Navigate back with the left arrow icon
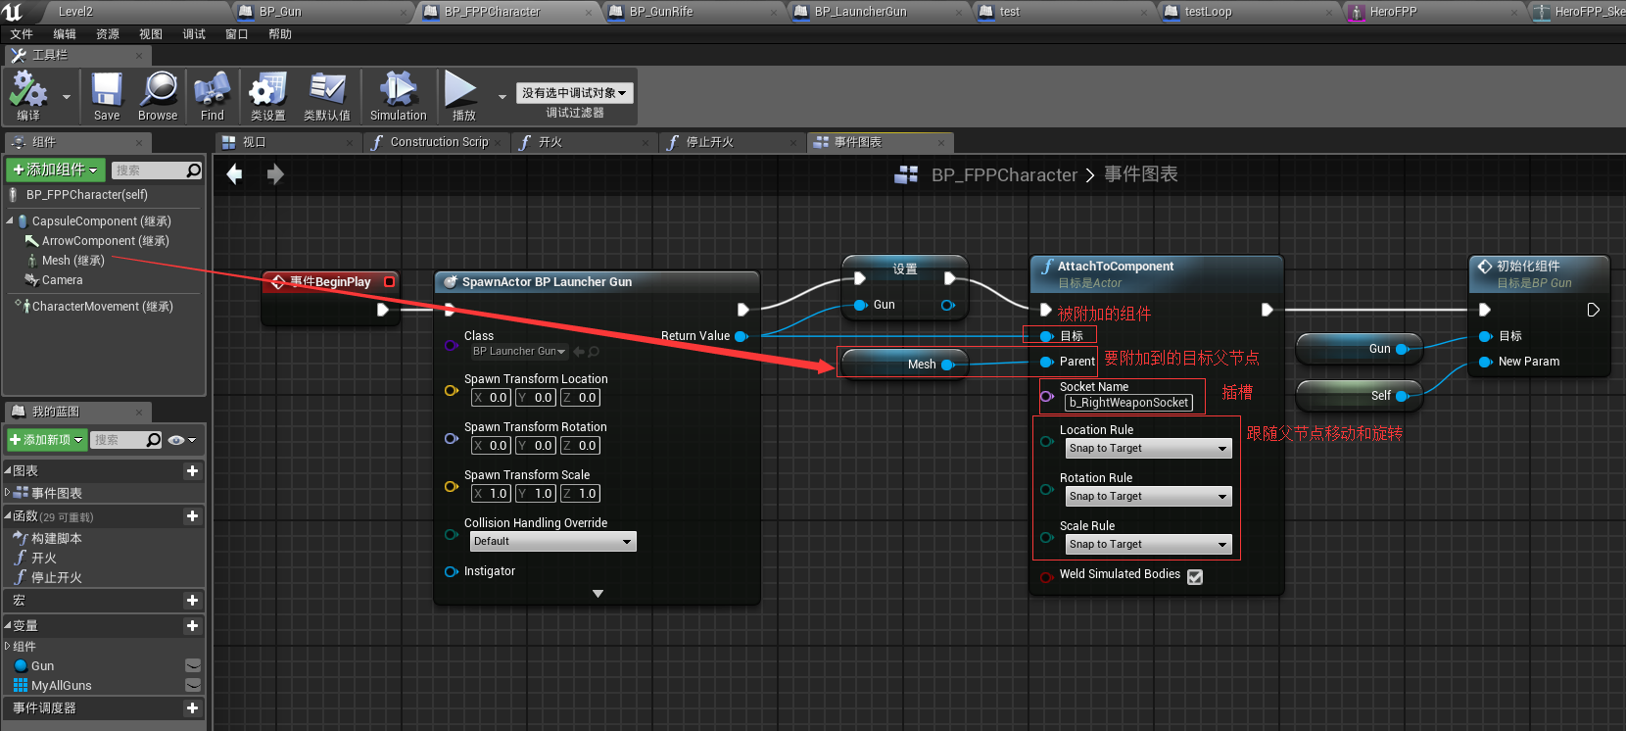This screenshot has height=731, width=1626. point(234,174)
